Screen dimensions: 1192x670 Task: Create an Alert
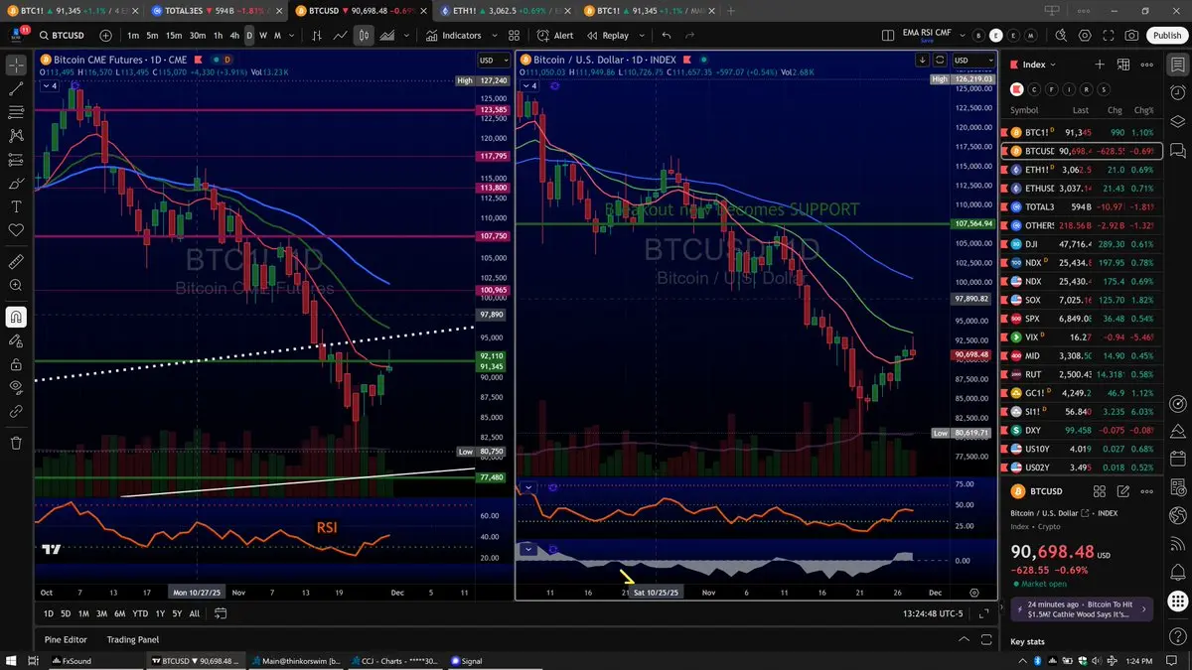coord(555,35)
